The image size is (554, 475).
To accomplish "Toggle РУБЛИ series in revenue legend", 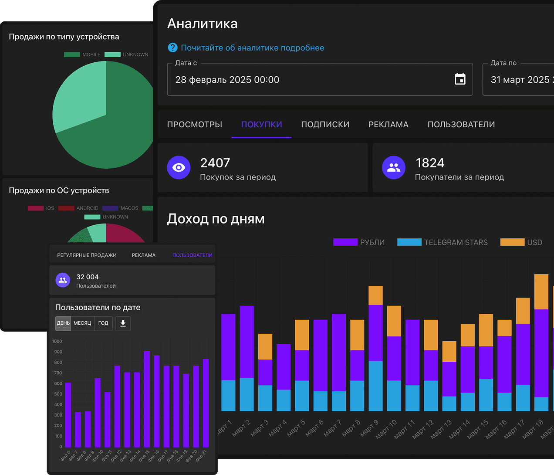I will point(359,242).
